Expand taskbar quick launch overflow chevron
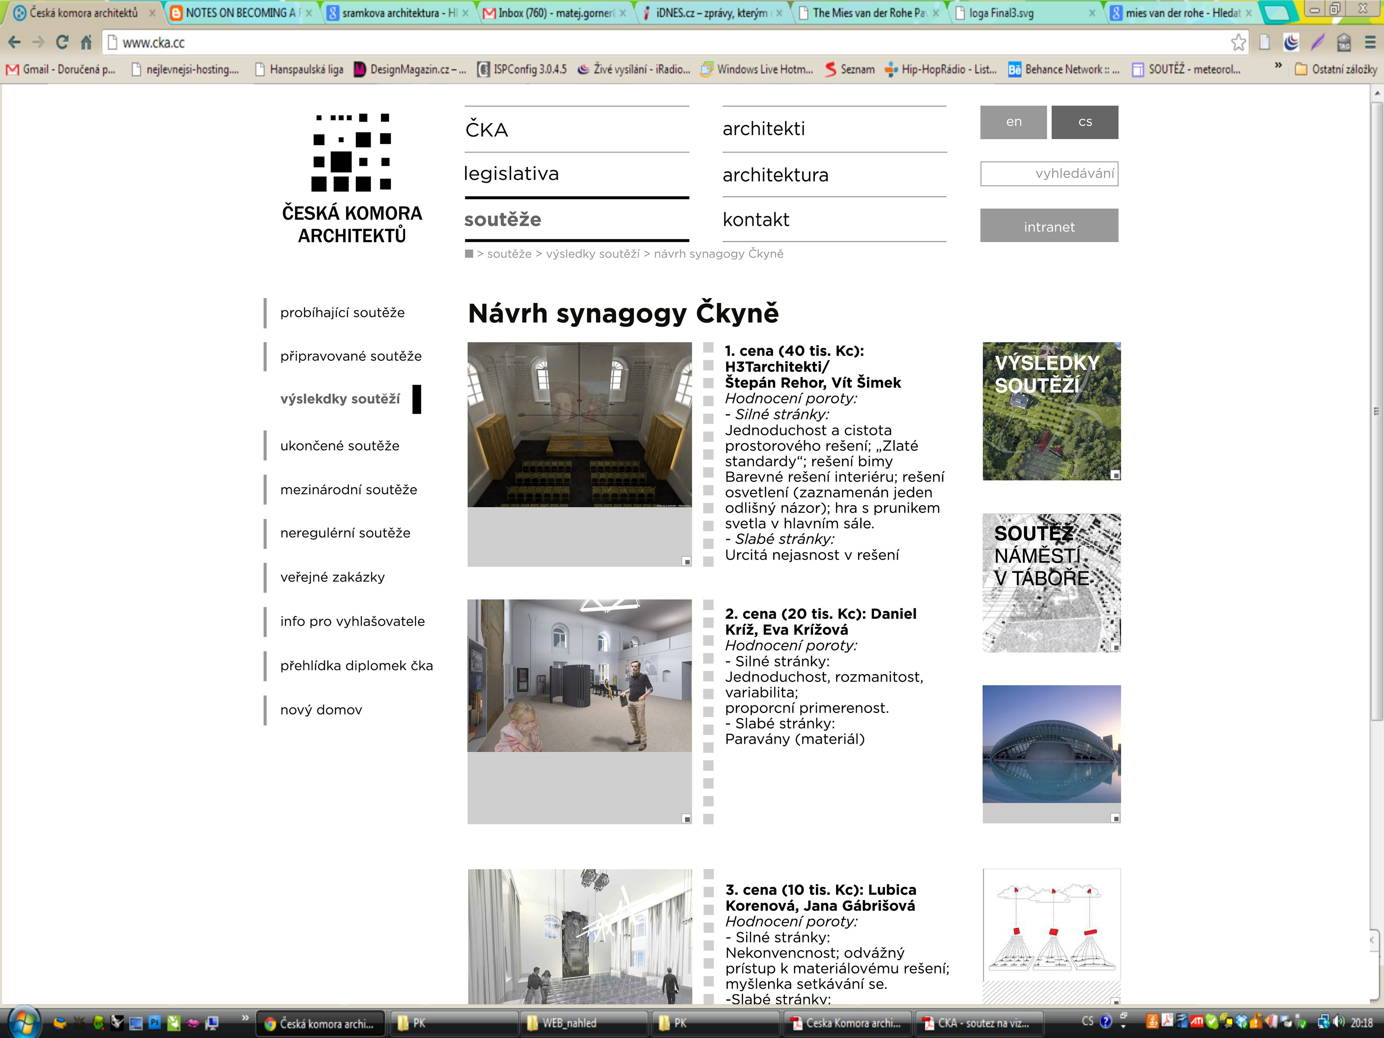The width and height of the screenshot is (1384, 1038). coord(245,1018)
